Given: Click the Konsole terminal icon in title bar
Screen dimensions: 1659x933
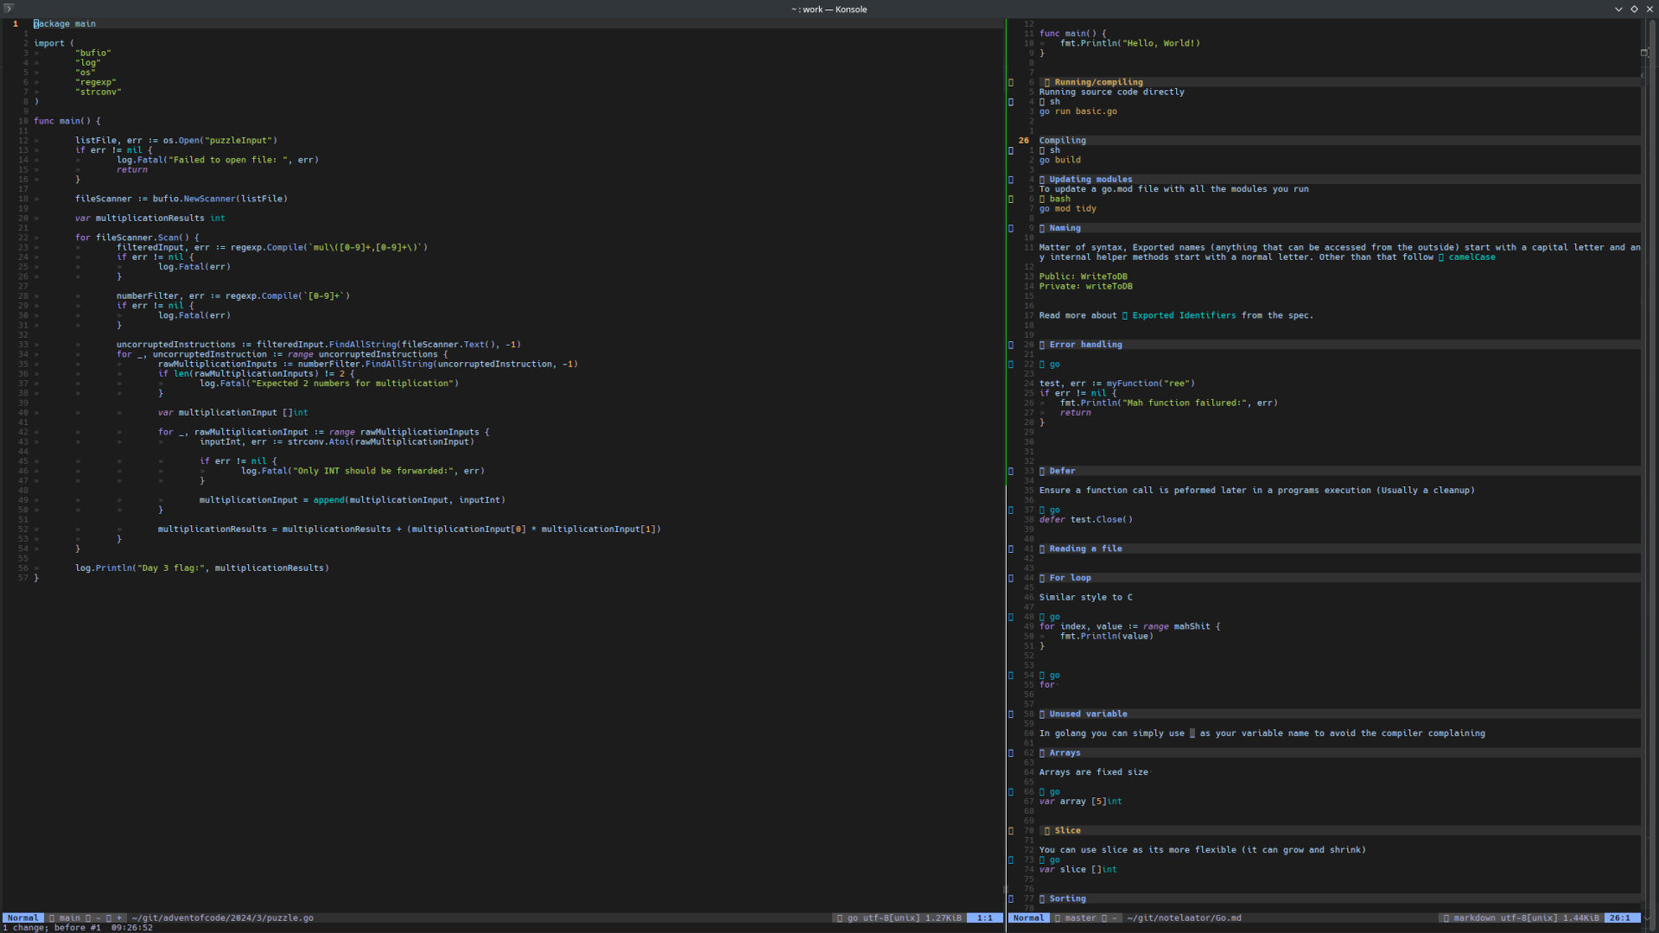Looking at the screenshot, I should [x=8, y=9].
